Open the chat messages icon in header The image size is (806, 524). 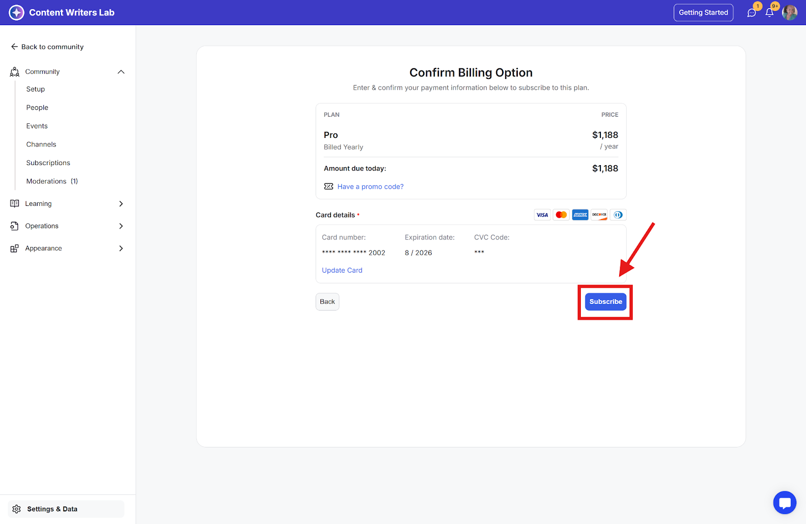click(752, 13)
